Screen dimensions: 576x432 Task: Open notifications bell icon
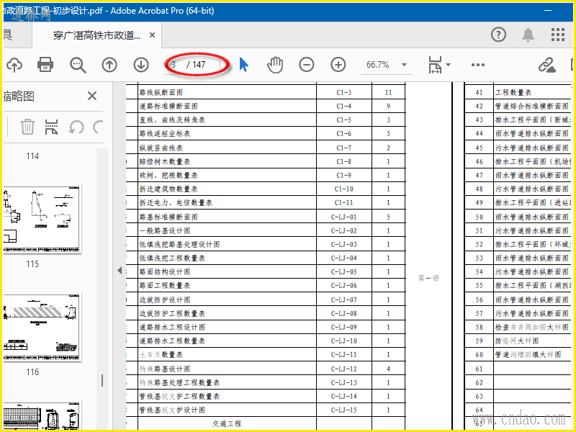(x=528, y=35)
